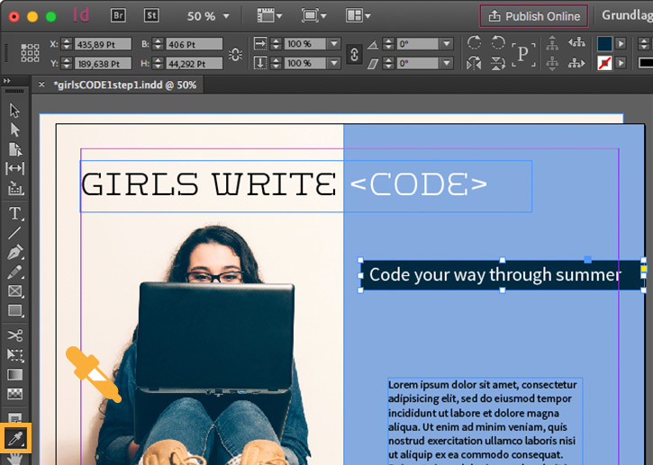Open Adobe Bridge via Br icon
Viewport: 653px width, 465px height.
(118, 16)
